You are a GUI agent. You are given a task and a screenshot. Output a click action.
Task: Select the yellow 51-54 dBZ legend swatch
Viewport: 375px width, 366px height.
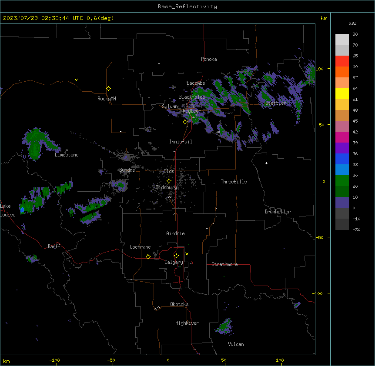coord(342,94)
